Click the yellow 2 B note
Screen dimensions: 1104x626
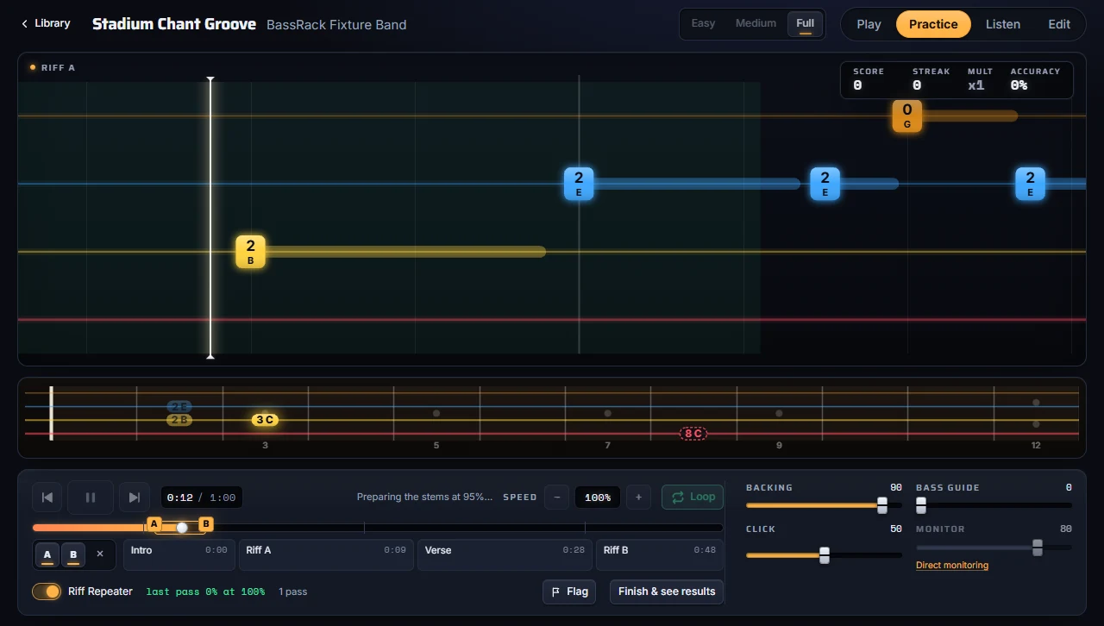click(250, 252)
